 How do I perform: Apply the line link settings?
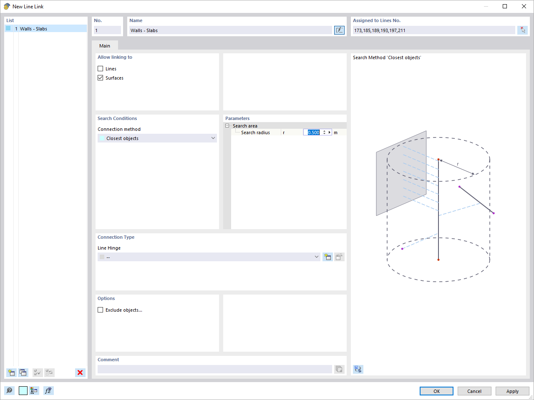click(512, 391)
